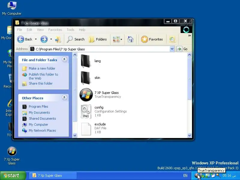
Task: Open the Edit menu
Action: (29, 30)
